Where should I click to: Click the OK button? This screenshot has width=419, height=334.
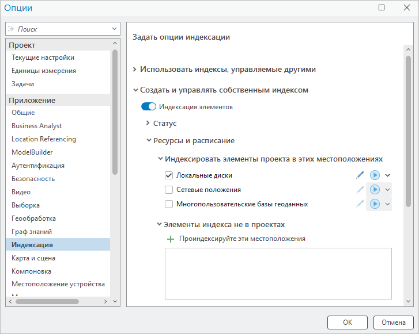tap(347, 322)
